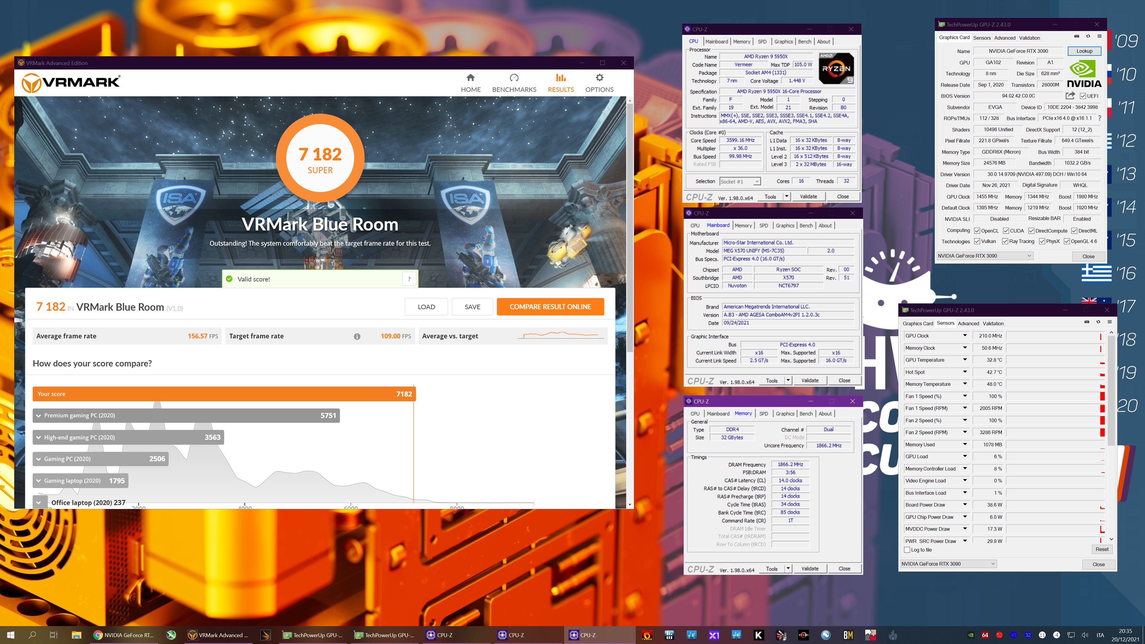Open the Bench tab in CPU-Z Mainboard window

(806, 225)
